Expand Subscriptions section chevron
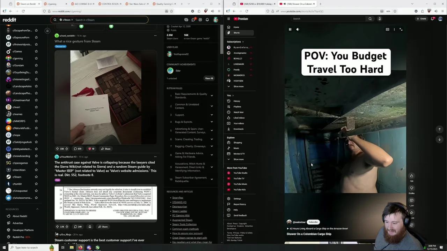The height and width of the screenshot is (251, 447). point(243,42)
